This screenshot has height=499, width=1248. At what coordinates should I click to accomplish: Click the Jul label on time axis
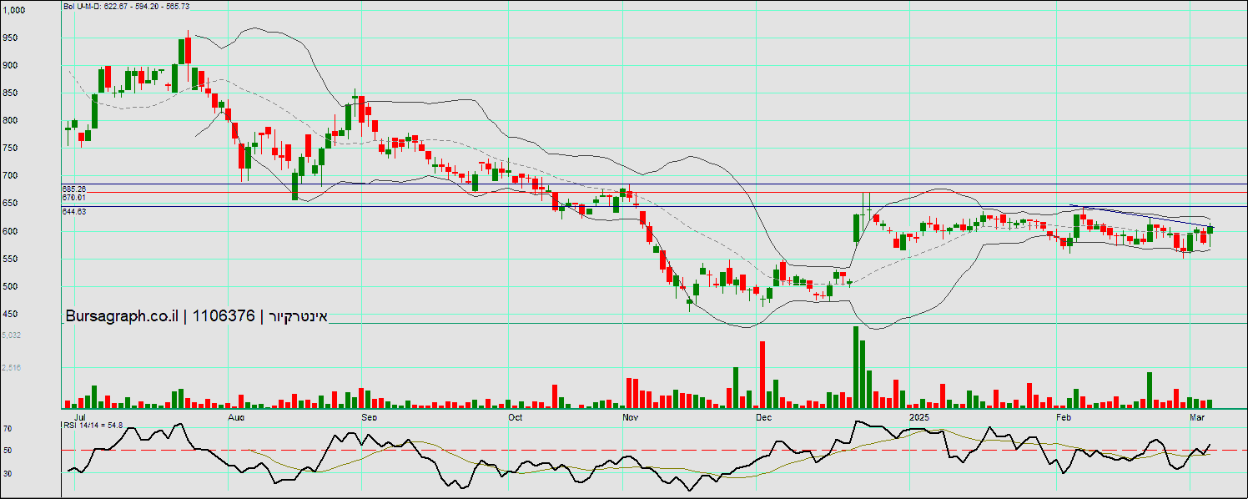[81, 416]
